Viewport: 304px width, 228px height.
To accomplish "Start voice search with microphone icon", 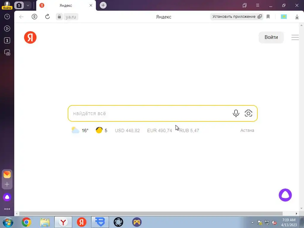I will coord(236,113).
